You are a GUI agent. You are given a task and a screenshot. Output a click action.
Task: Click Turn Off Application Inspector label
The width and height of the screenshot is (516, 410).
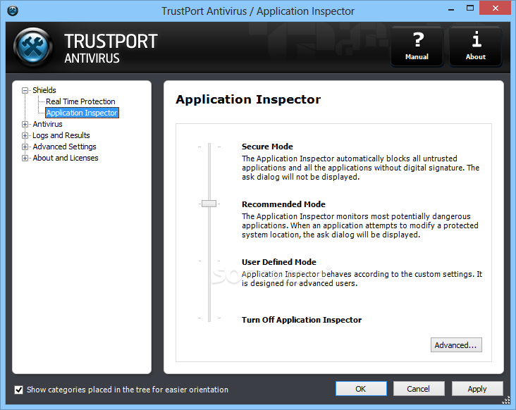[x=302, y=320]
